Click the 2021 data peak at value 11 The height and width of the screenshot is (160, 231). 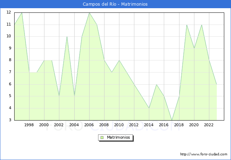[202, 25]
